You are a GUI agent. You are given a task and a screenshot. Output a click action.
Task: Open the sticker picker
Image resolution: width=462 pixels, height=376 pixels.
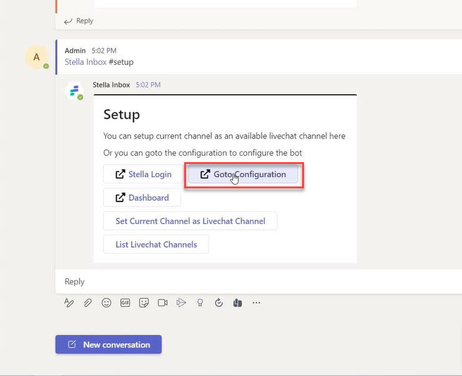tap(144, 302)
